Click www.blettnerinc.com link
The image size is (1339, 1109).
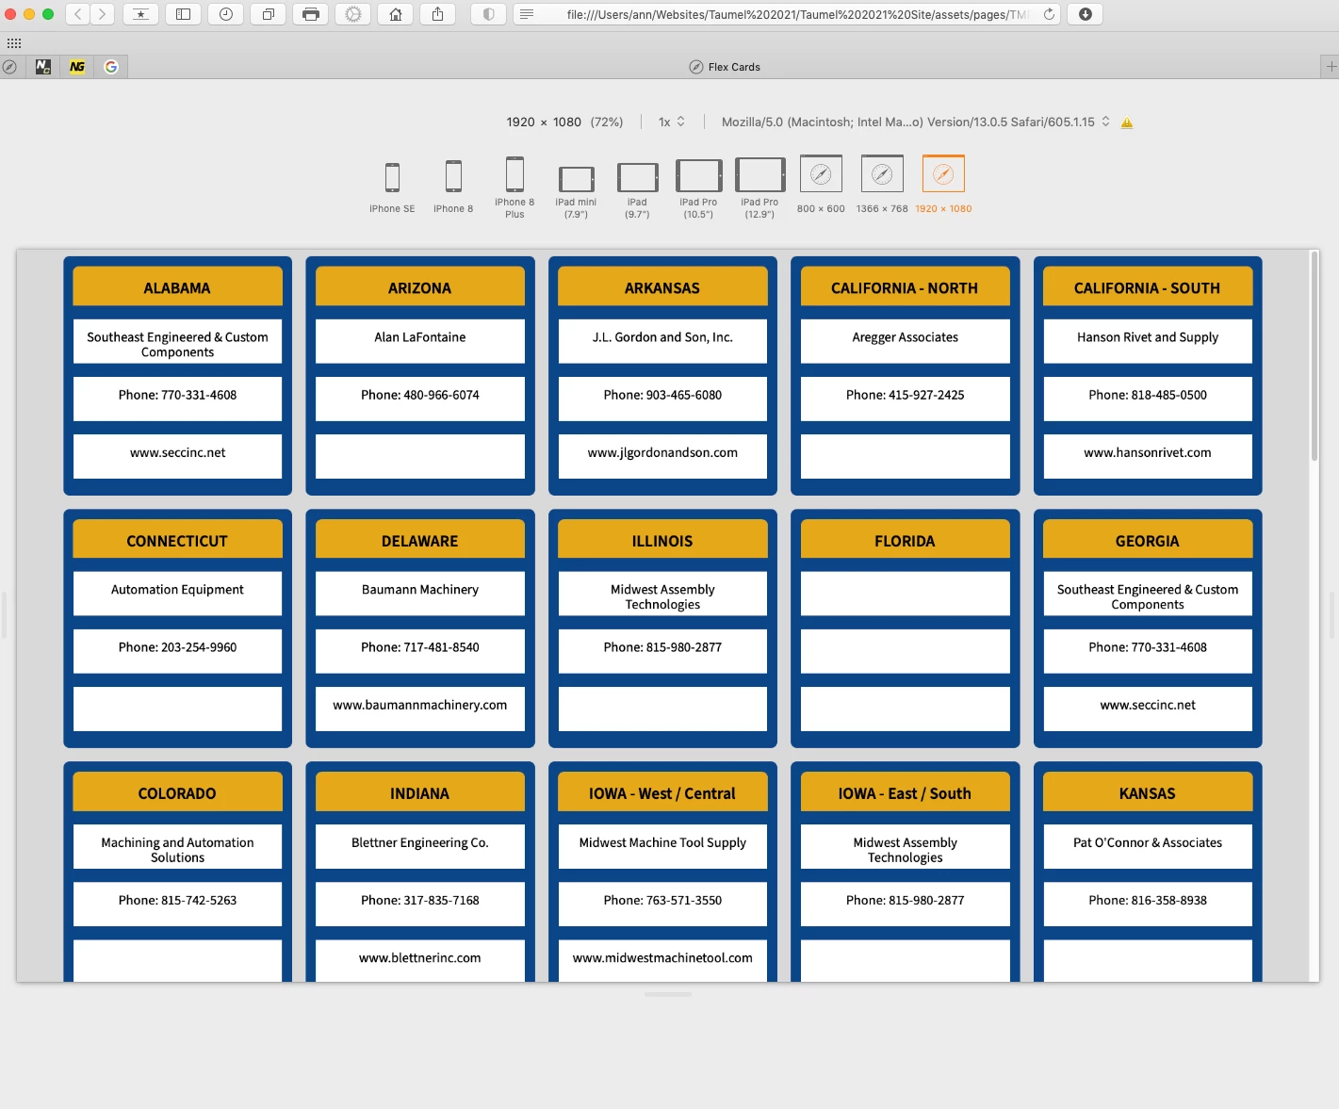pyautogui.click(x=420, y=958)
